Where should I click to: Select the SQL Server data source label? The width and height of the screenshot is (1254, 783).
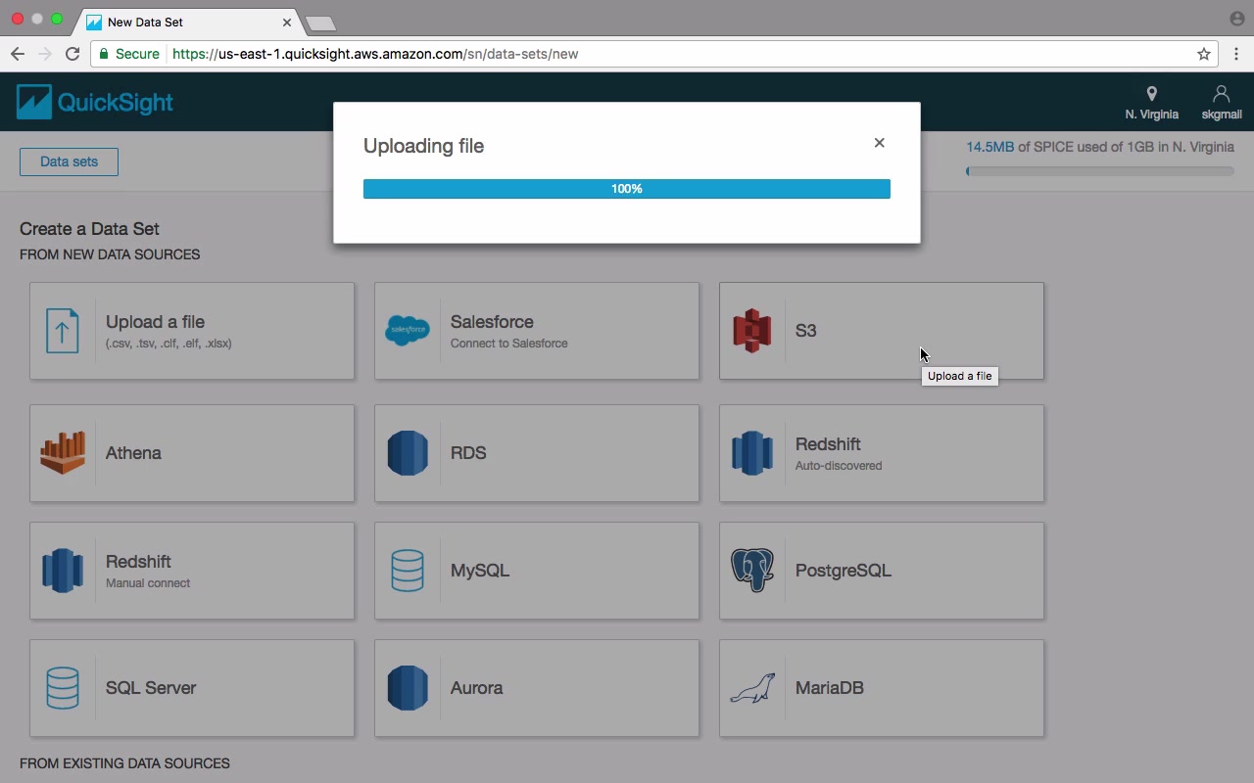(151, 688)
